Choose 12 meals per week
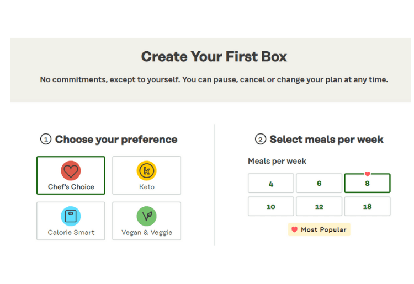Screen dimensions: 414x284 click(319, 207)
